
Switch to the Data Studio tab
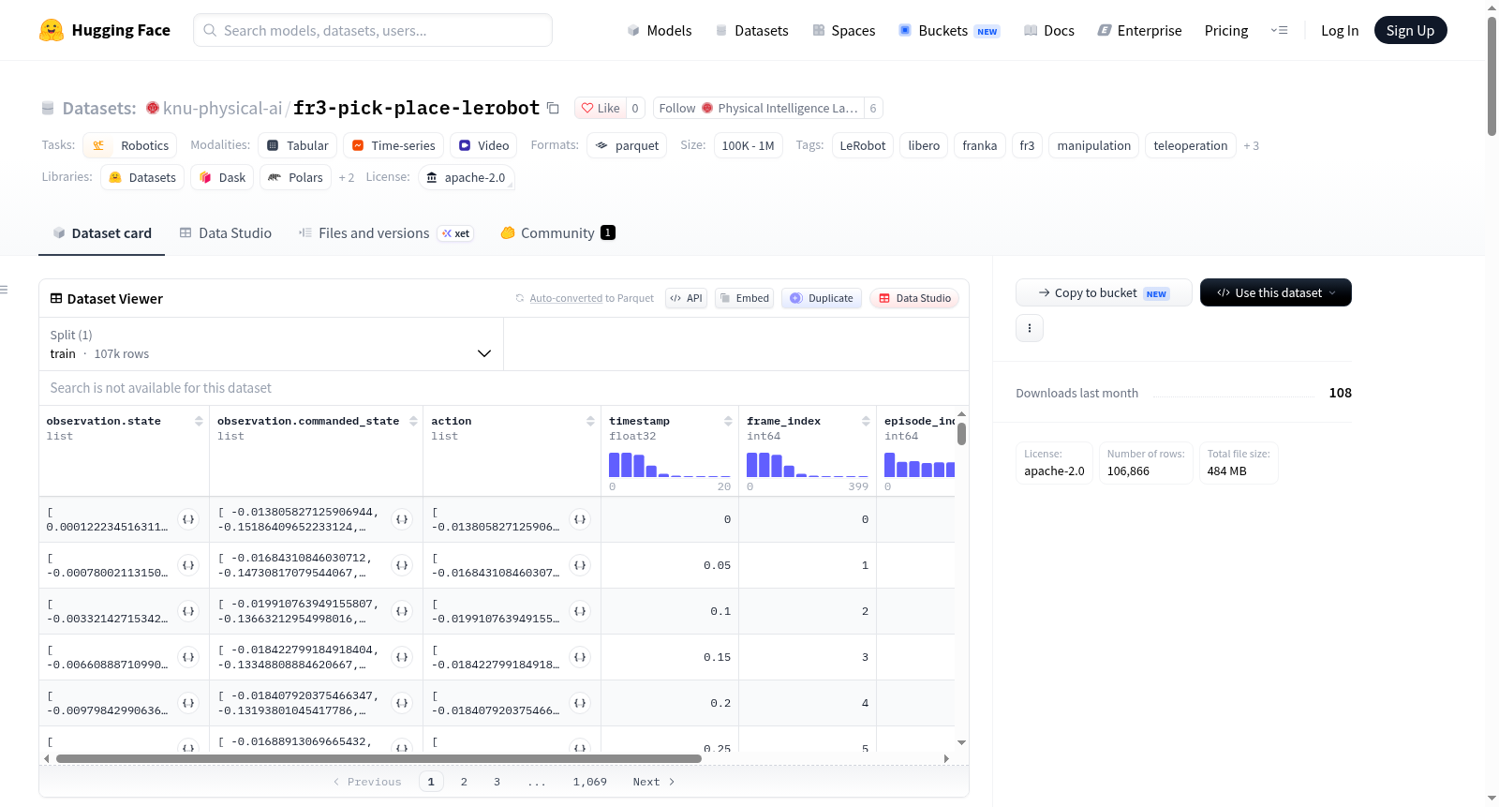pyautogui.click(x=226, y=233)
